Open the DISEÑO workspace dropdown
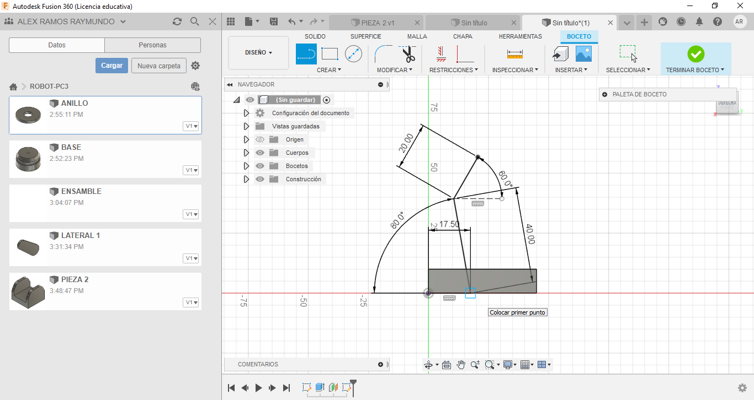The width and height of the screenshot is (754, 400). pos(258,53)
